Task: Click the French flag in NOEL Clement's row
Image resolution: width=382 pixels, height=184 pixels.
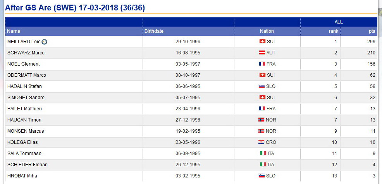Action: pyautogui.click(x=262, y=64)
